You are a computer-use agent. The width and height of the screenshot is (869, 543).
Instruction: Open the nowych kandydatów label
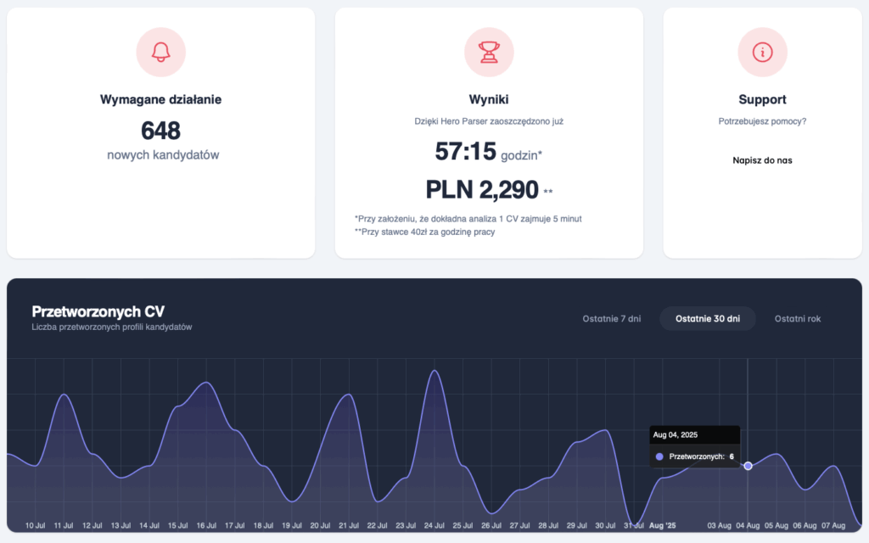tap(160, 155)
